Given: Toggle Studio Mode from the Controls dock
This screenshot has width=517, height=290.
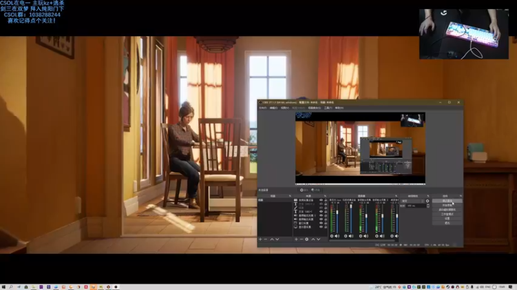Looking at the screenshot, I should 447,214.
